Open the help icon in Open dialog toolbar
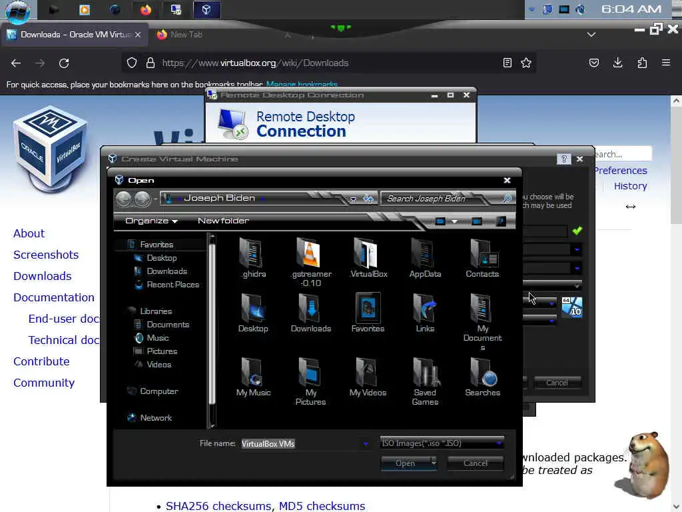682x512 pixels. (x=501, y=221)
